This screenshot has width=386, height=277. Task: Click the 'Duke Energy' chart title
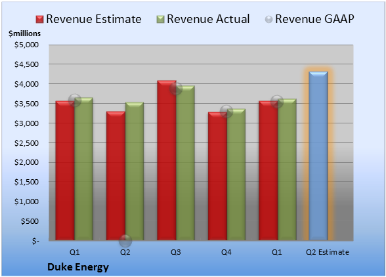pyautogui.click(x=77, y=267)
